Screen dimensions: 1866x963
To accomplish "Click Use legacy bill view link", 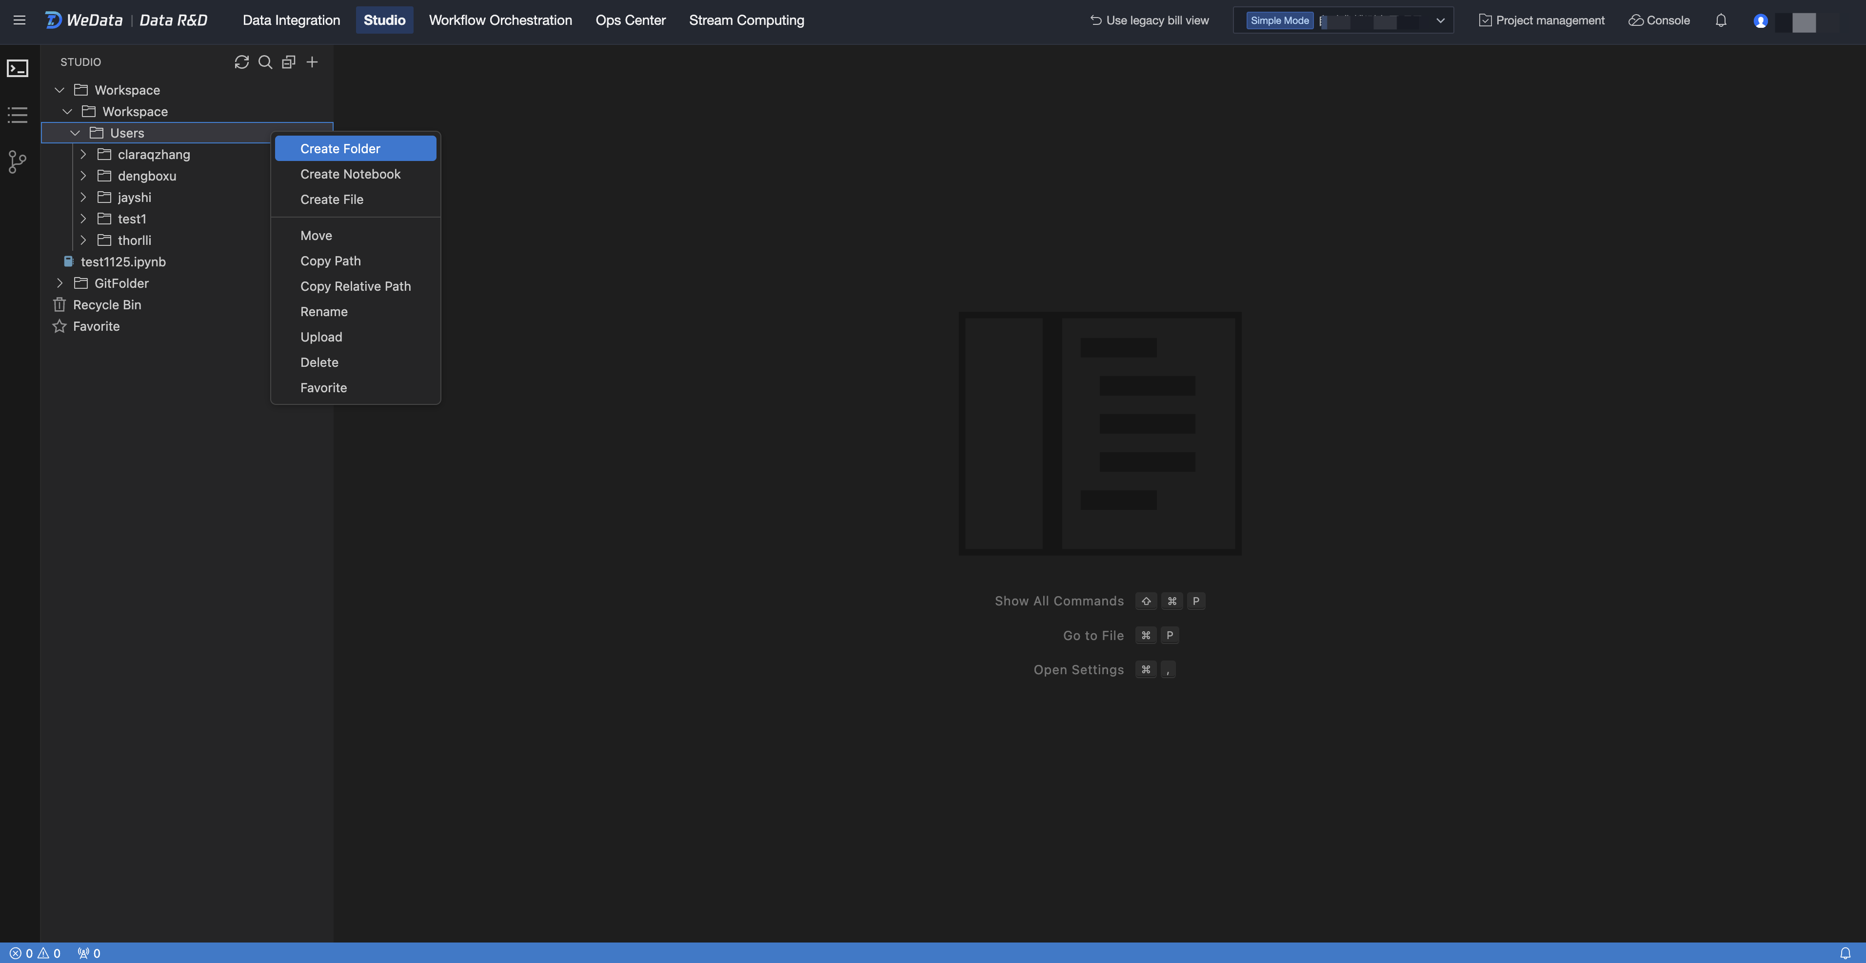I will tap(1150, 20).
